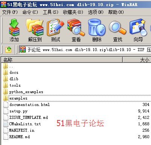Click the 解压到 (Extract to) toolbar icon
This screenshot has height=145, width=151.
point(35,27)
